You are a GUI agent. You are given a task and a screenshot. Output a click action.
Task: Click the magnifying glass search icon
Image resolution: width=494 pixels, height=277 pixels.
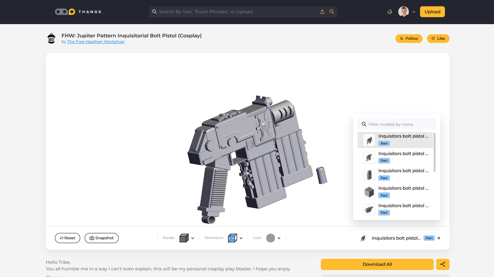click(332, 12)
